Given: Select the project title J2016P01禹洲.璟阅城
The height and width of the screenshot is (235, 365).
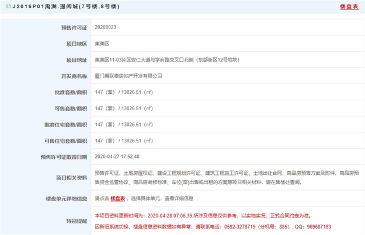Looking at the screenshot, I should tap(66, 6).
